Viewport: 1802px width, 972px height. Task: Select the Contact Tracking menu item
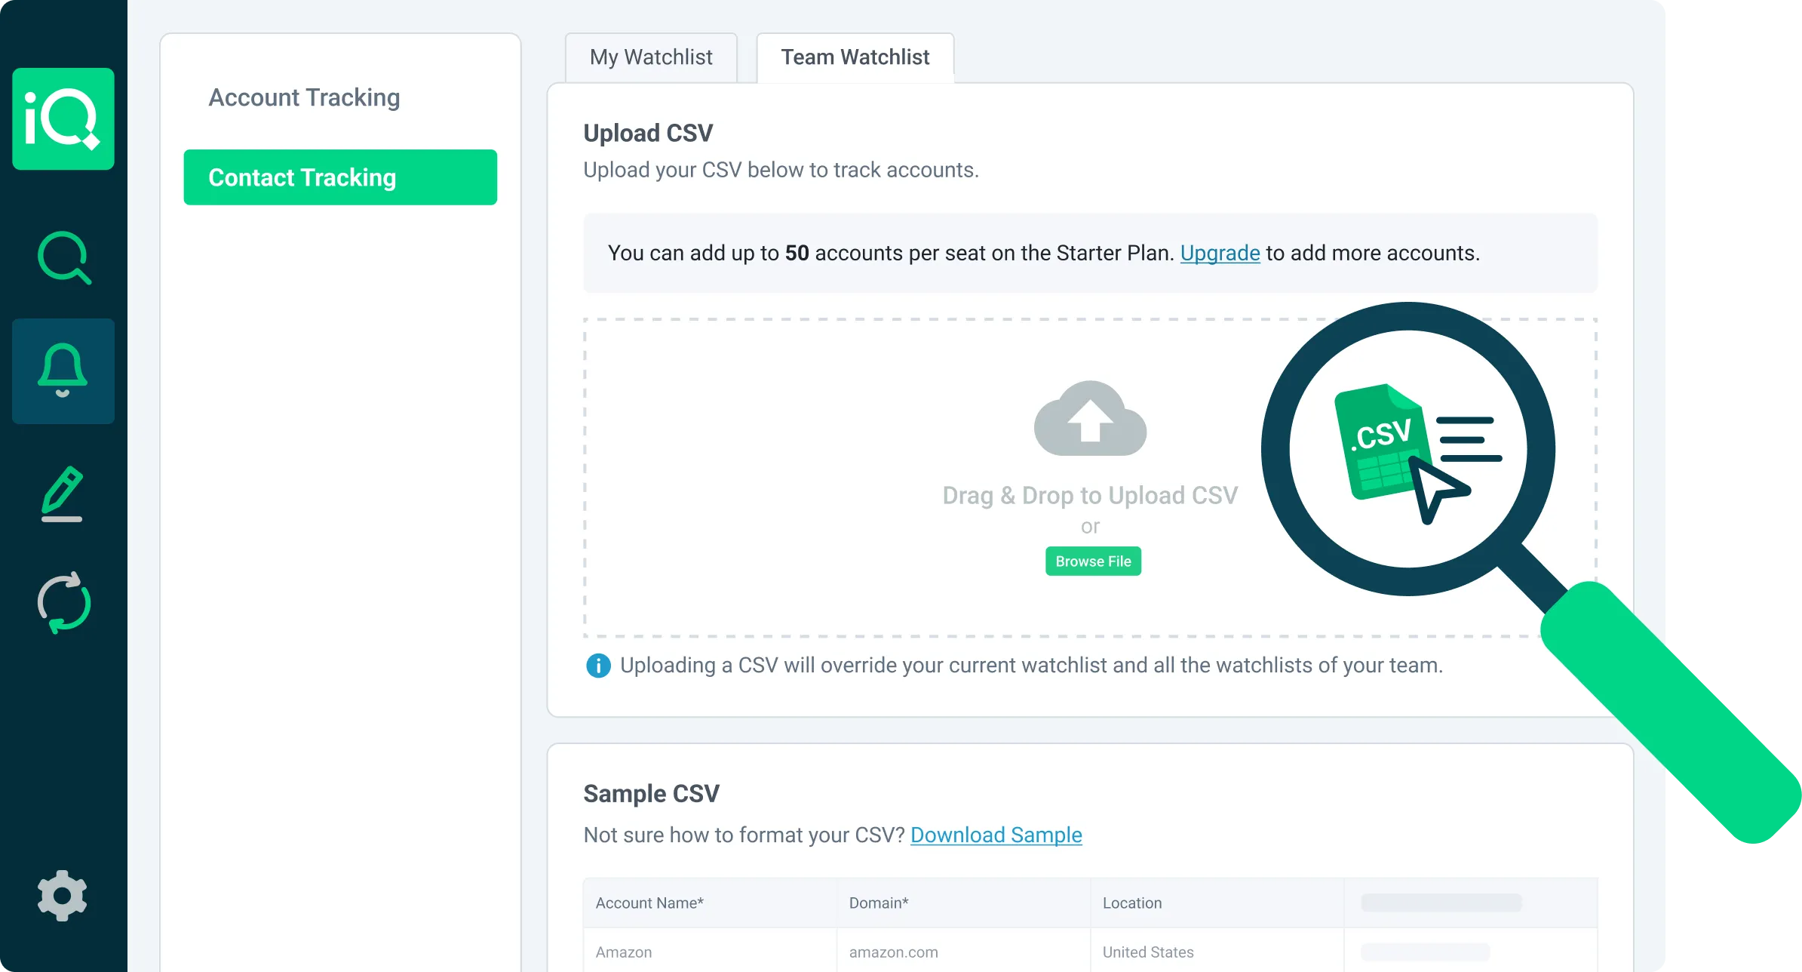tap(340, 177)
